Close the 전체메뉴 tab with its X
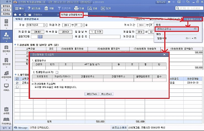Image resolution: width=204 pixels, height=131 pixels. (58, 15)
